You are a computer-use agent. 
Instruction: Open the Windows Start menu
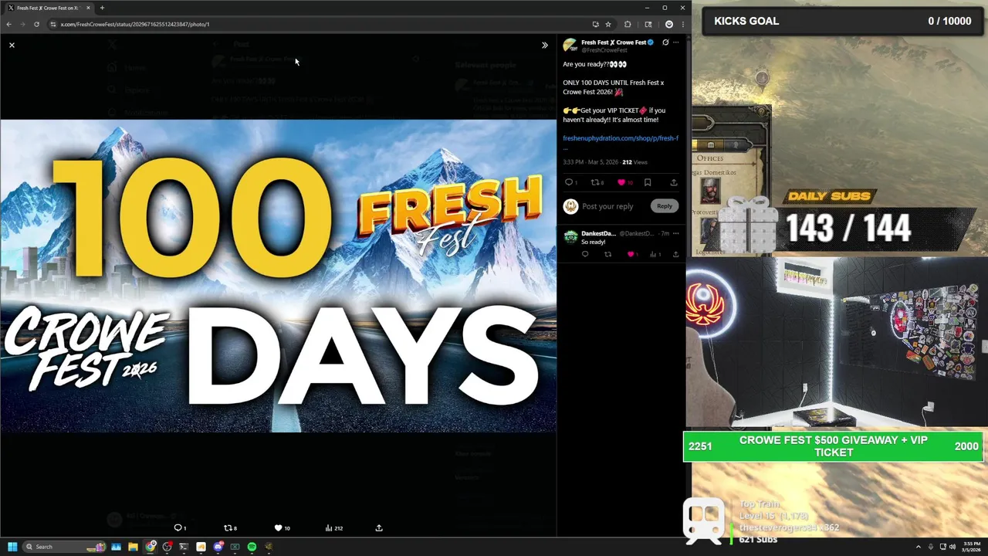pyautogui.click(x=12, y=547)
